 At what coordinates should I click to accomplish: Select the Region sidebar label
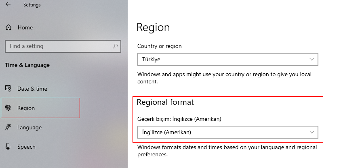point(26,108)
